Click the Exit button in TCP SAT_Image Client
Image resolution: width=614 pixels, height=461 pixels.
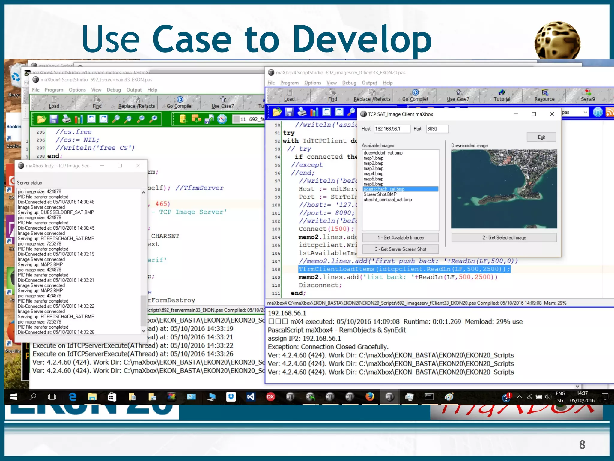541,137
